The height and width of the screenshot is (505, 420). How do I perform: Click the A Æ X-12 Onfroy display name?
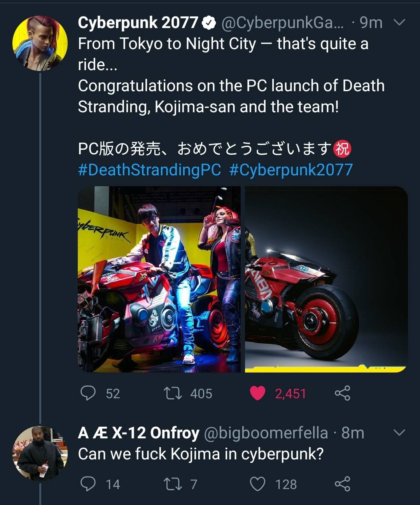pyautogui.click(x=138, y=433)
